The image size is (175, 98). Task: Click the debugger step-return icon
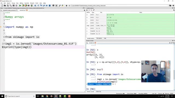pos(44,5)
